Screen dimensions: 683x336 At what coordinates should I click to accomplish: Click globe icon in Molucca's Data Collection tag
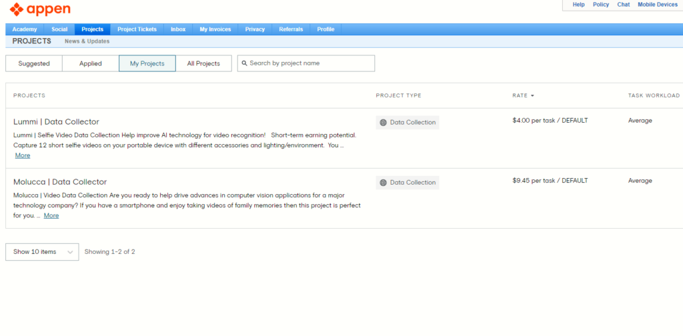(x=384, y=183)
